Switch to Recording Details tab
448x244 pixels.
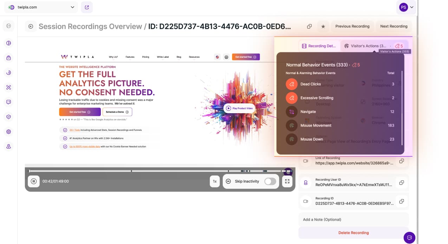(320, 46)
